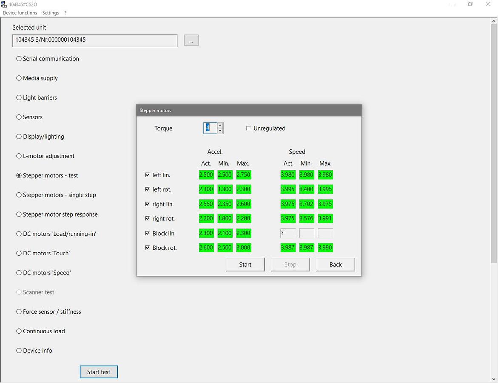Select the Serial communication option
Image resolution: width=498 pixels, height=383 pixels.
click(x=19, y=59)
